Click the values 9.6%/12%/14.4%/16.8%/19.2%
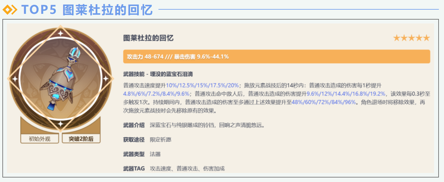444x182 pixels. (346, 94)
